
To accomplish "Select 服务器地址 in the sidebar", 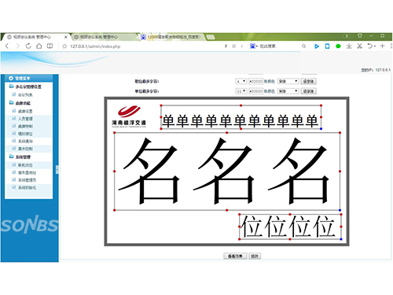I will click(27, 172).
